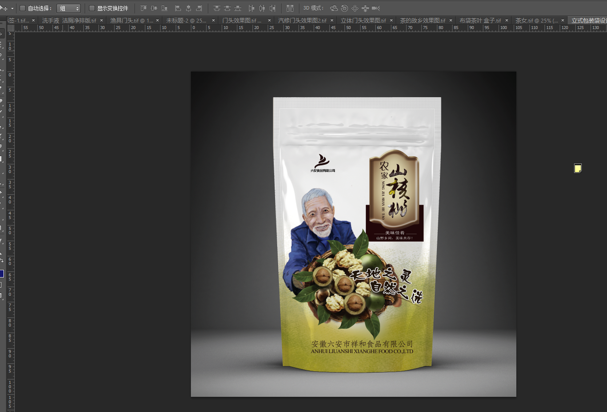607x412 pixels.
Task: Click the align vertical centers icon
Action: pos(154,8)
